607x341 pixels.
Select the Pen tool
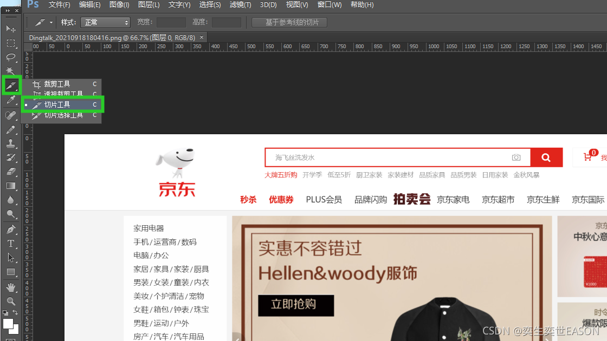(x=11, y=229)
